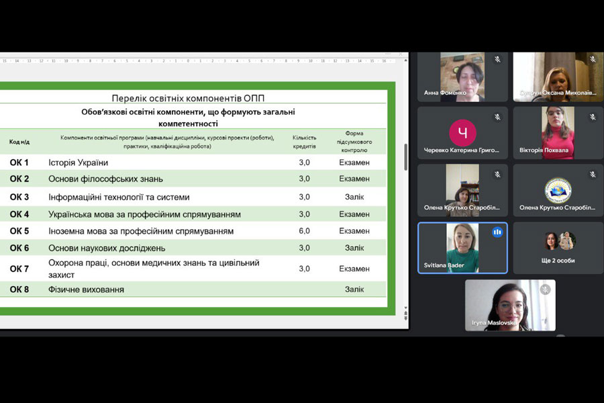The image size is (604, 403).
Task: Open the Iryna Maslovska video tile
Action: coord(510,305)
